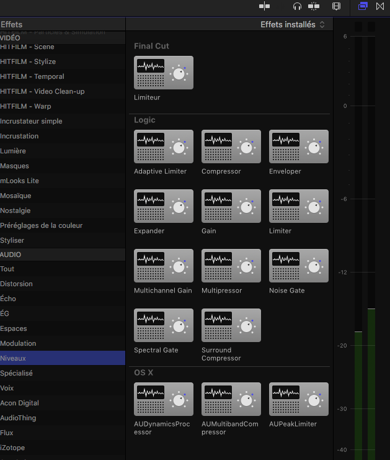Select the Nostalgie category
Viewport: 390px width, 460px height.
pos(63,210)
